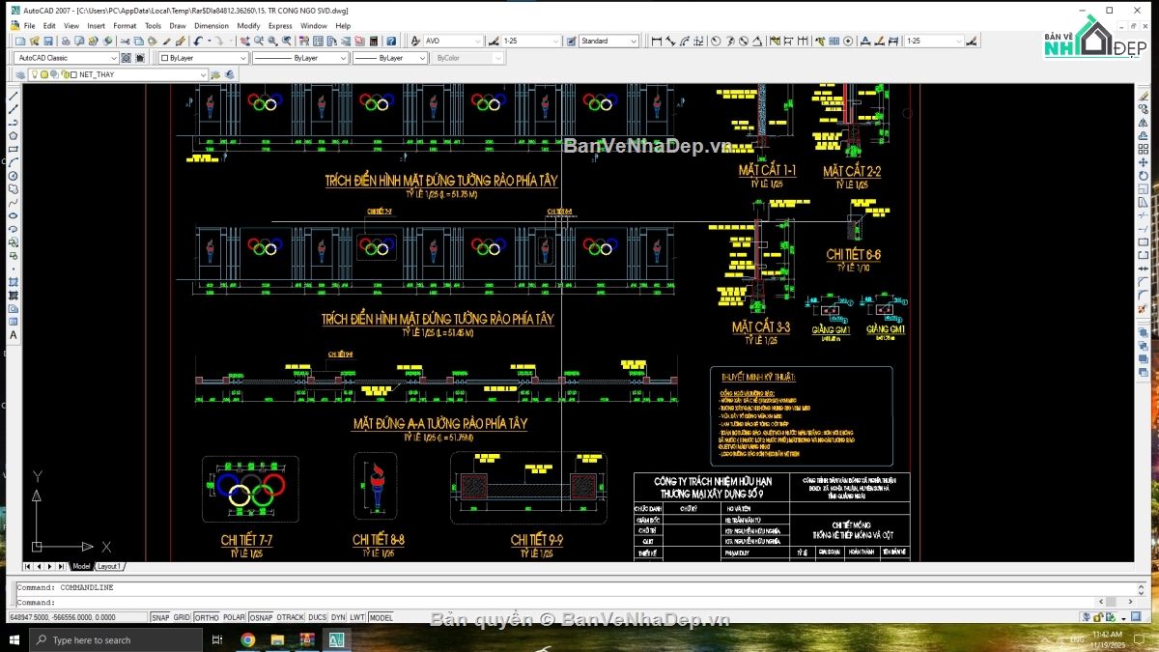Open the ByLayer color control dropdown

click(203, 58)
